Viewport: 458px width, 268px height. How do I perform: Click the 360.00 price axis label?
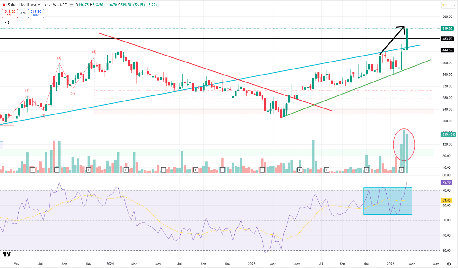447,75
